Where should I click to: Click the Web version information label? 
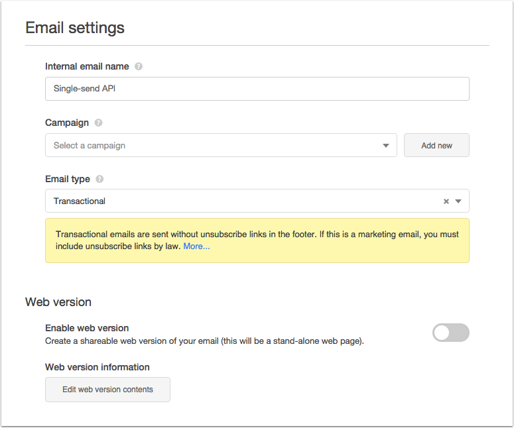[x=97, y=367]
